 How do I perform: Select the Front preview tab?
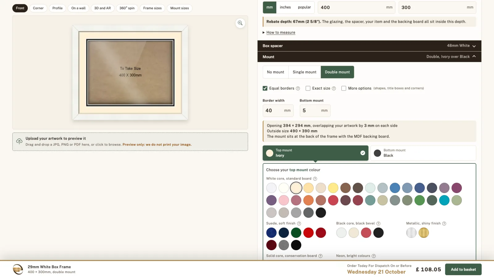point(20,8)
